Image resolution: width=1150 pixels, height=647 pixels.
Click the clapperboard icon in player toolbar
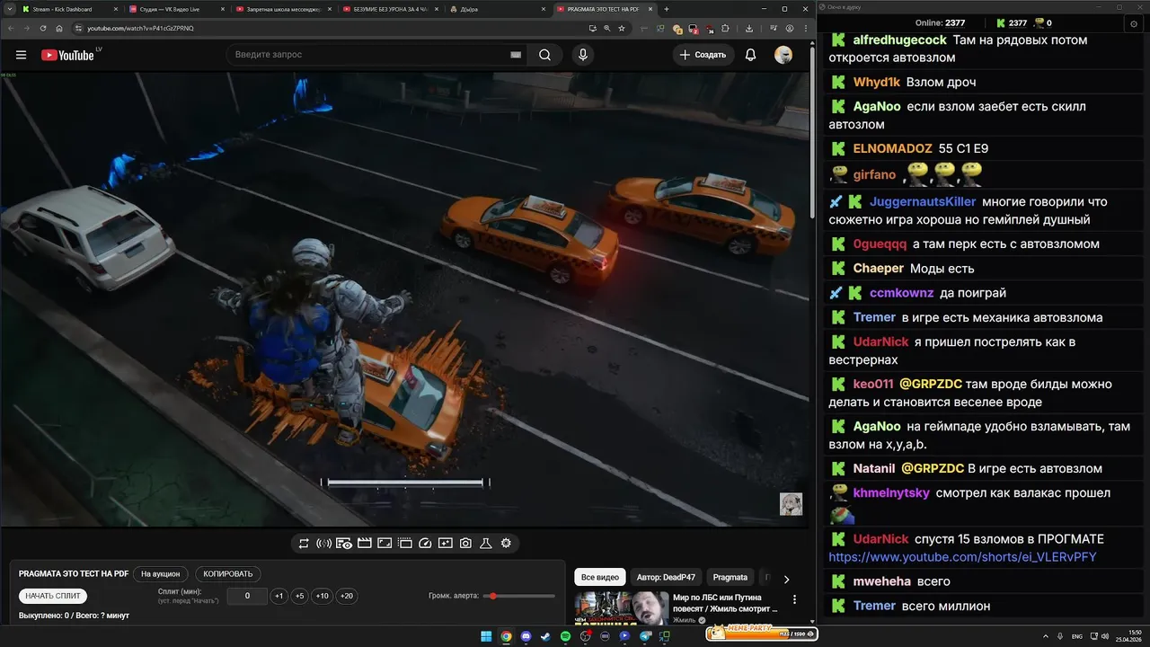pos(365,544)
